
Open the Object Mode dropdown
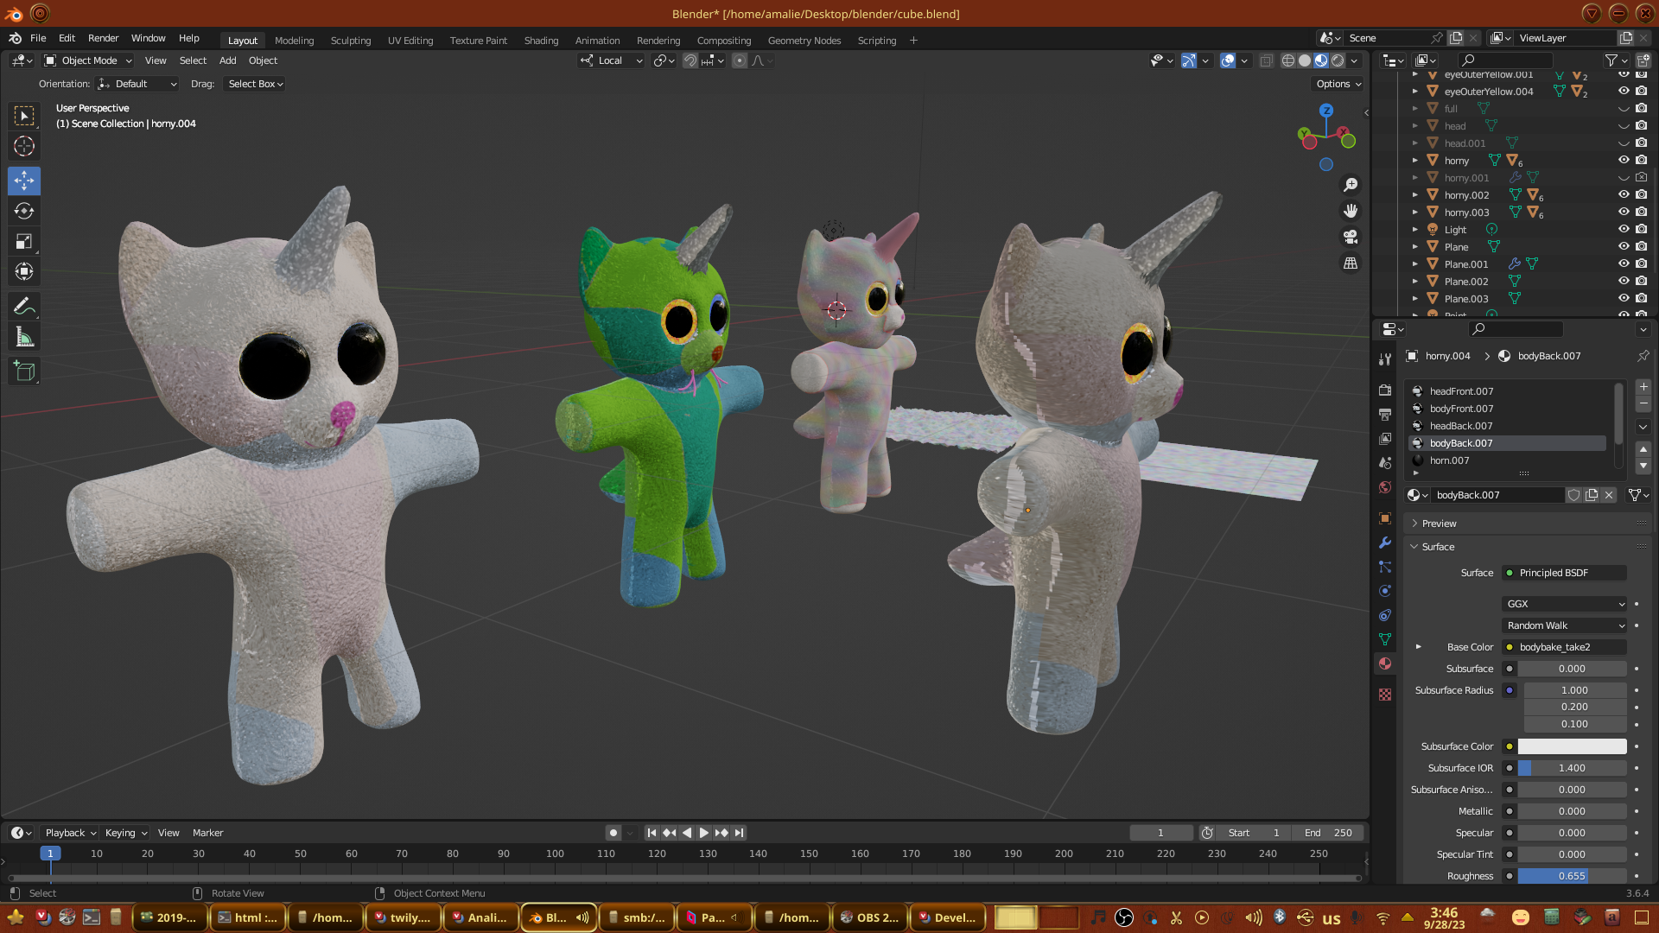pyautogui.click(x=88, y=60)
